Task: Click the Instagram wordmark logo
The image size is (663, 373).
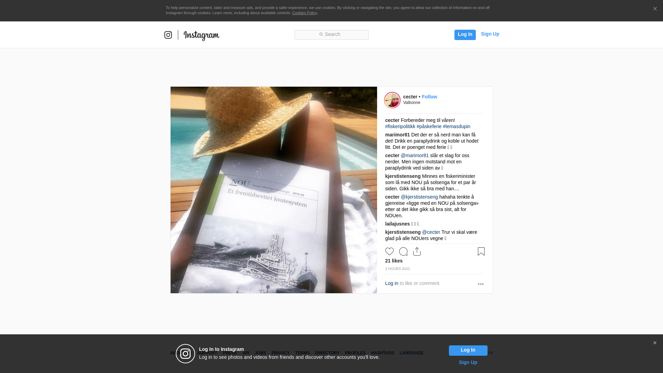Action: pos(201,35)
